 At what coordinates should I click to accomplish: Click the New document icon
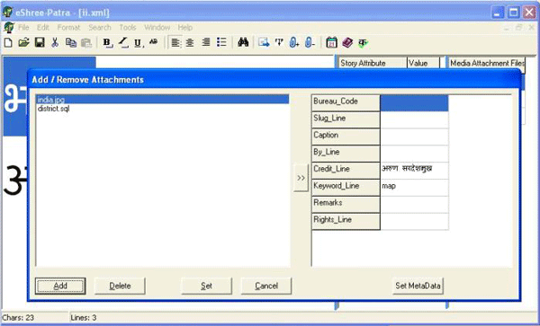pos(8,42)
